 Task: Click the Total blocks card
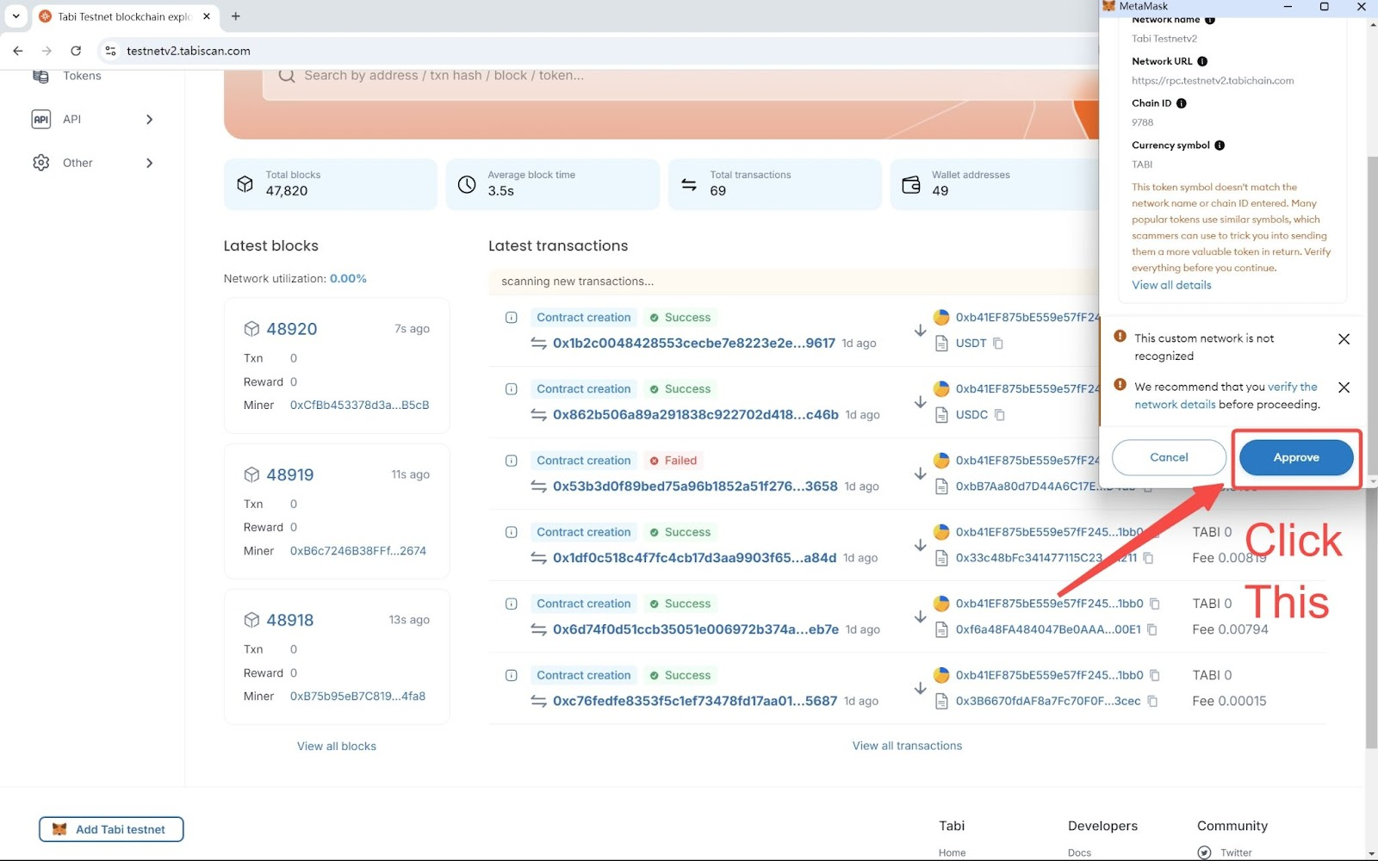tap(331, 184)
